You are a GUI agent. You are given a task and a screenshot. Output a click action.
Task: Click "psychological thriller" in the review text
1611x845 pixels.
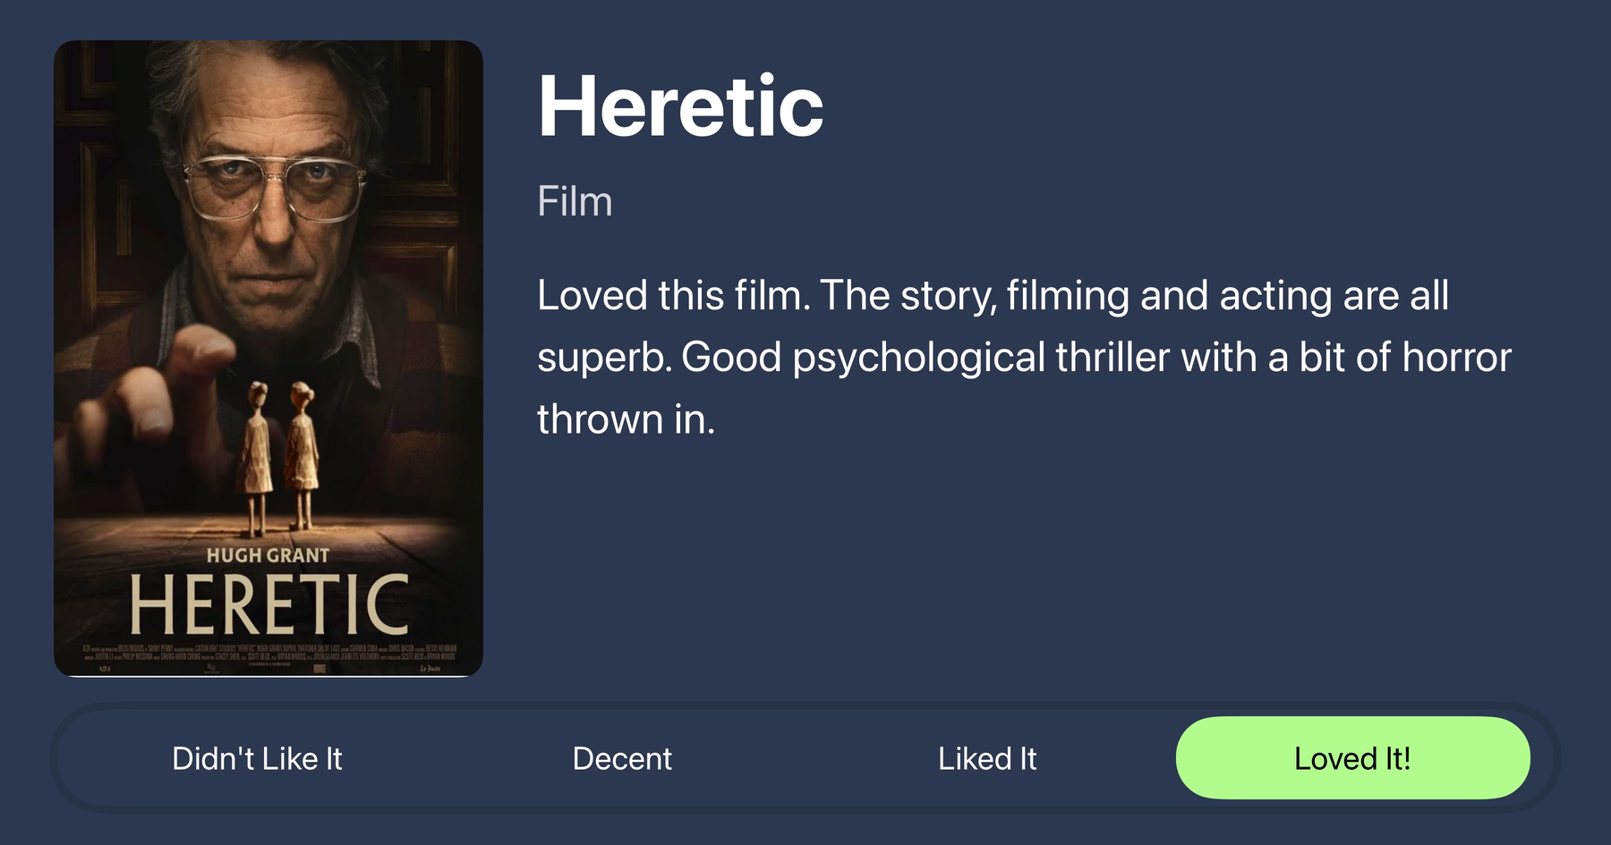(x=981, y=358)
